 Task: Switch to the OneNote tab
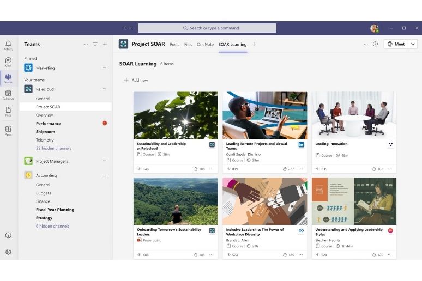(x=205, y=44)
